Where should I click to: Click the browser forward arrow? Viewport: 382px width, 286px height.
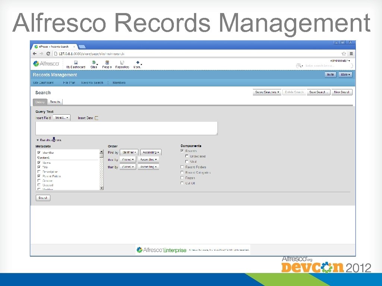[x=41, y=54]
